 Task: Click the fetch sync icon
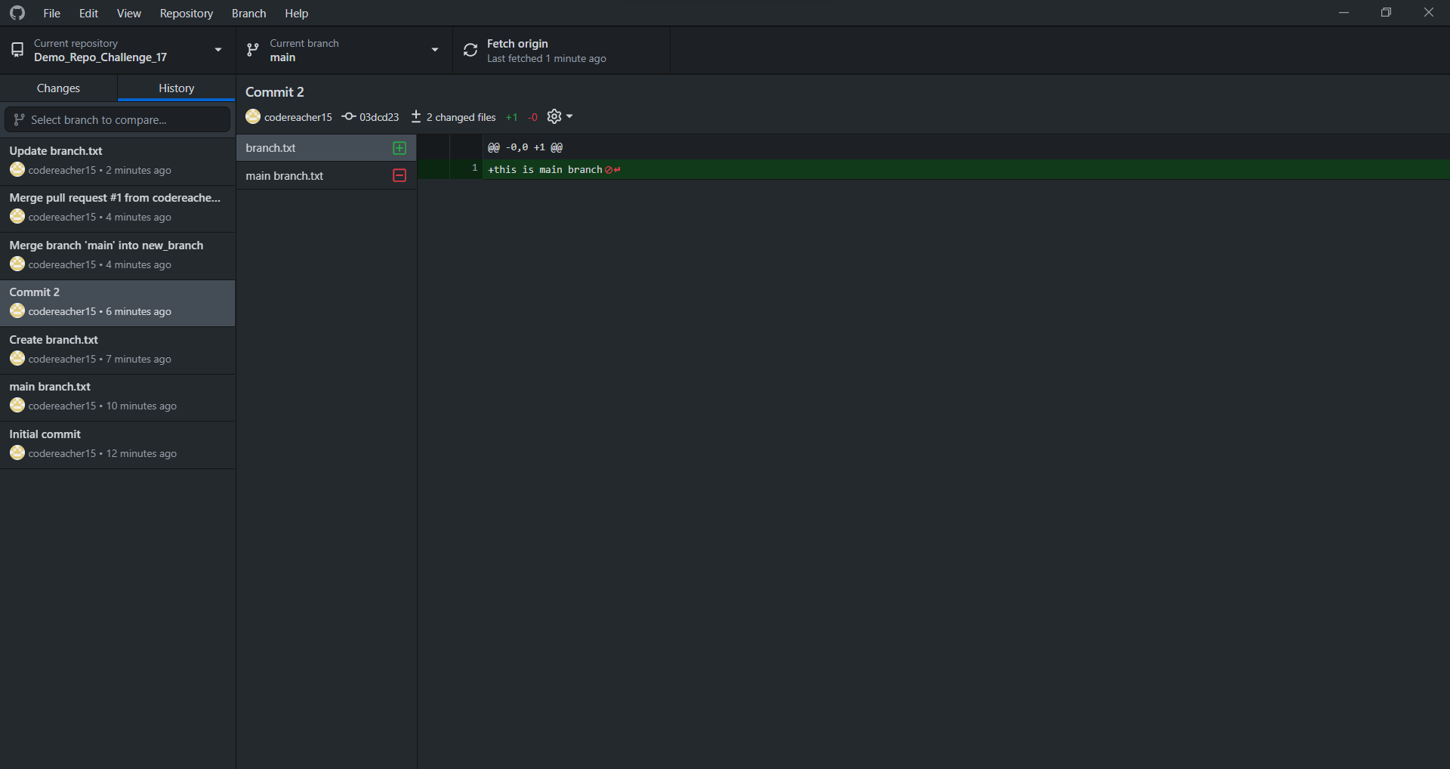tap(470, 50)
